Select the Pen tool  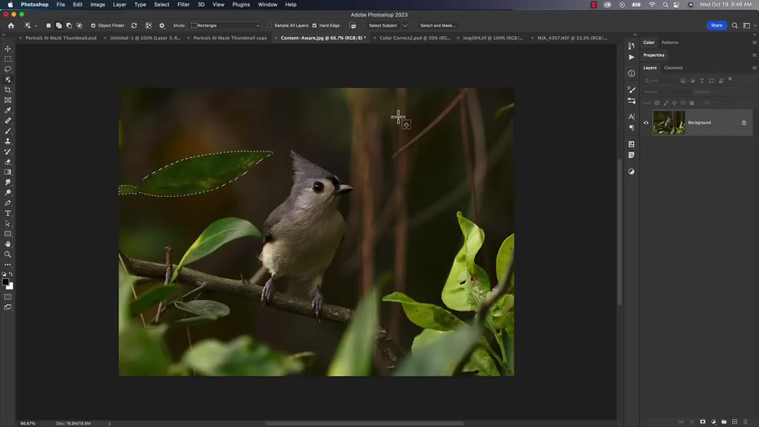point(8,203)
